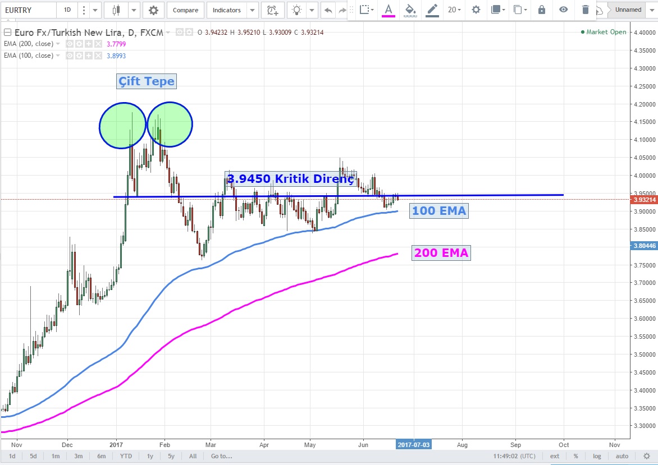The height and width of the screenshot is (465, 658).
Task: Open the drawing settings gear in floating toolbar
Action: pos(476,10)
